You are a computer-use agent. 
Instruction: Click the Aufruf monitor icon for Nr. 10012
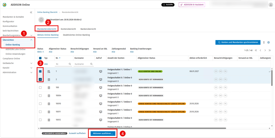[101, 120]
